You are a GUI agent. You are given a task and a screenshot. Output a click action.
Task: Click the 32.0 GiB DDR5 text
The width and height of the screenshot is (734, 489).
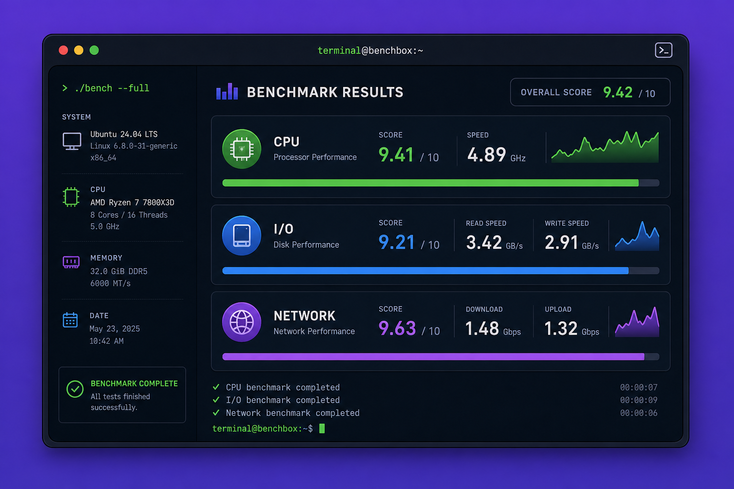click(x=119, y=271)
